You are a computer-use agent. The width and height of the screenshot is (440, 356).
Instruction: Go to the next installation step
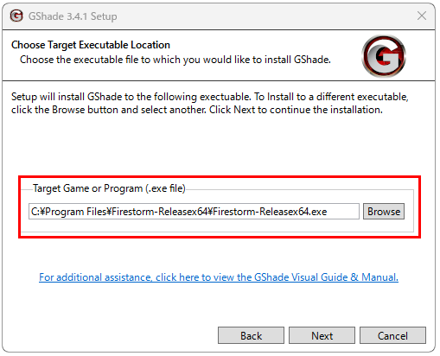tap(322, 335)
